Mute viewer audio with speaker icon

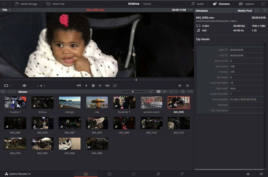24,86
